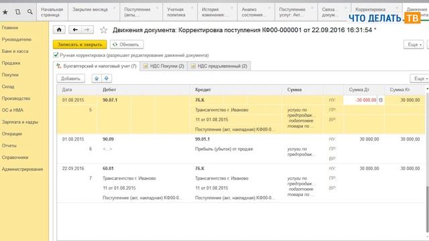Move row down with blue arrow
Screen dimensions: 429x241
[x=107, y=78]
